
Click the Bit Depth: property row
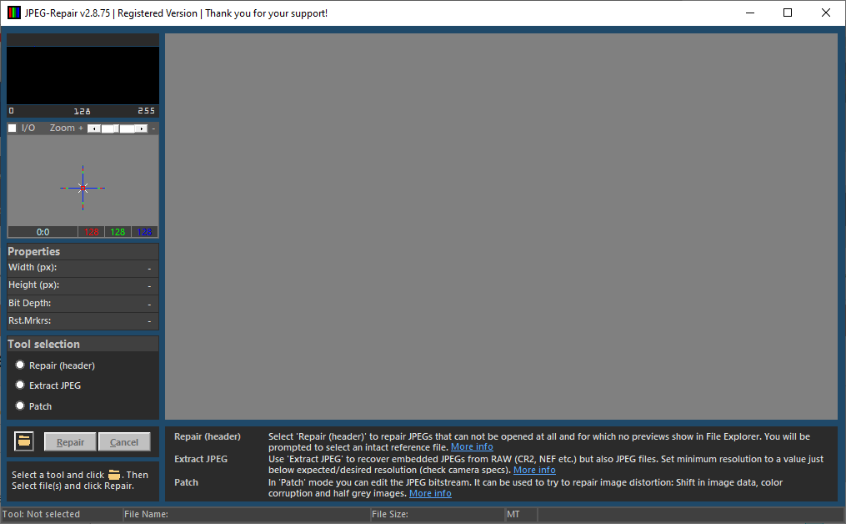[83, 304]
